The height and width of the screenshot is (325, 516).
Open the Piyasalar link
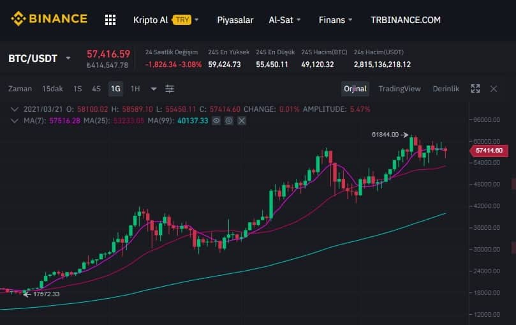235,20
